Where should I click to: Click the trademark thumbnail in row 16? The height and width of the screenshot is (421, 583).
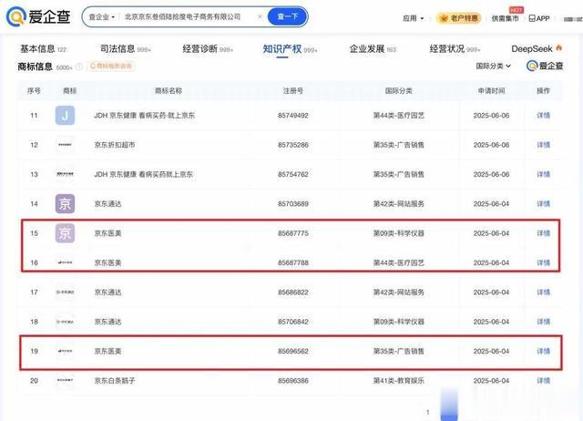65,262
